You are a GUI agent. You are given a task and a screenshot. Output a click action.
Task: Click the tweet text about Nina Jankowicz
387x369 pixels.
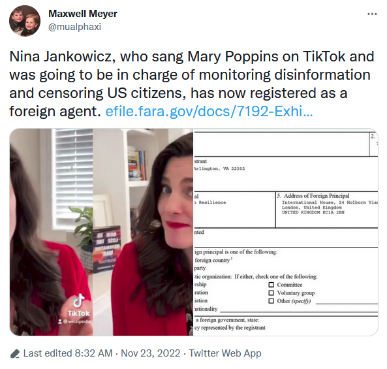[192, 84]
